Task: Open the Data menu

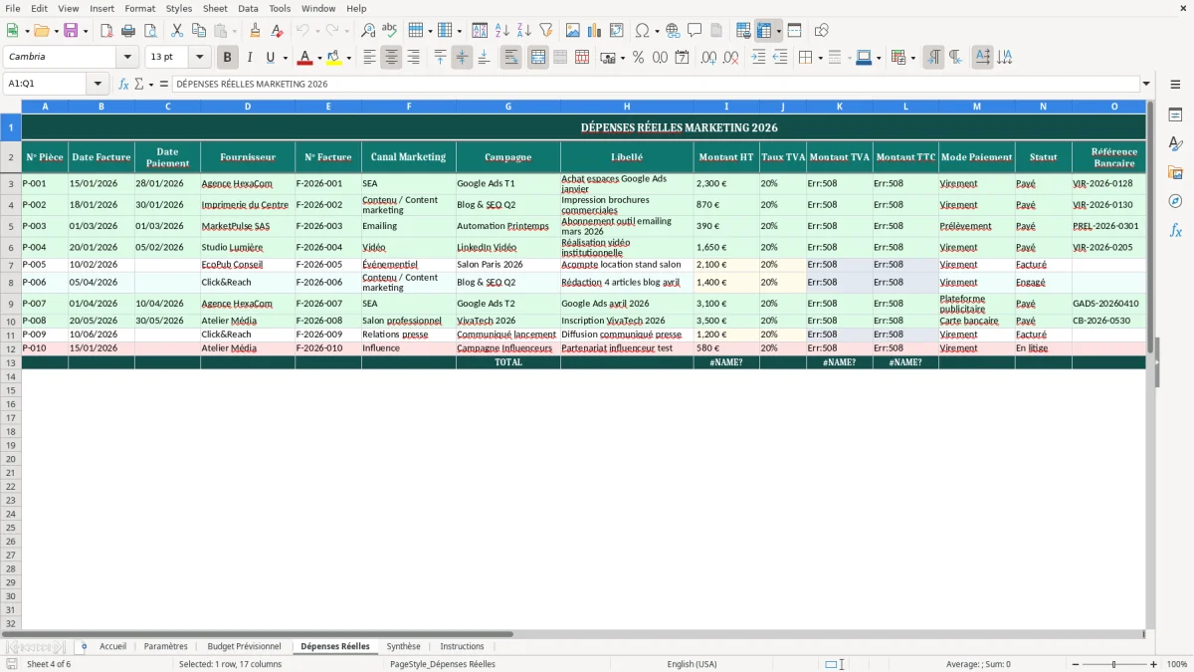Action: pos(248,8)
